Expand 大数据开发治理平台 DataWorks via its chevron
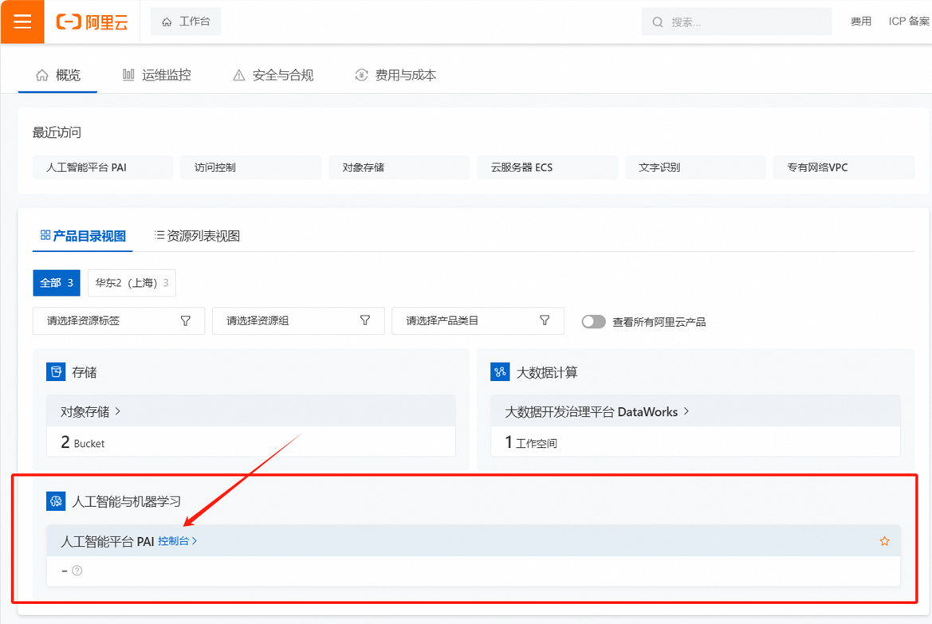 686,410
